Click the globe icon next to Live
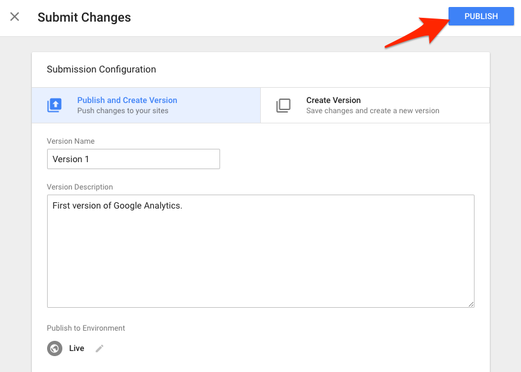521x372 pixels. pyautogui.click(x=55, y=348)
